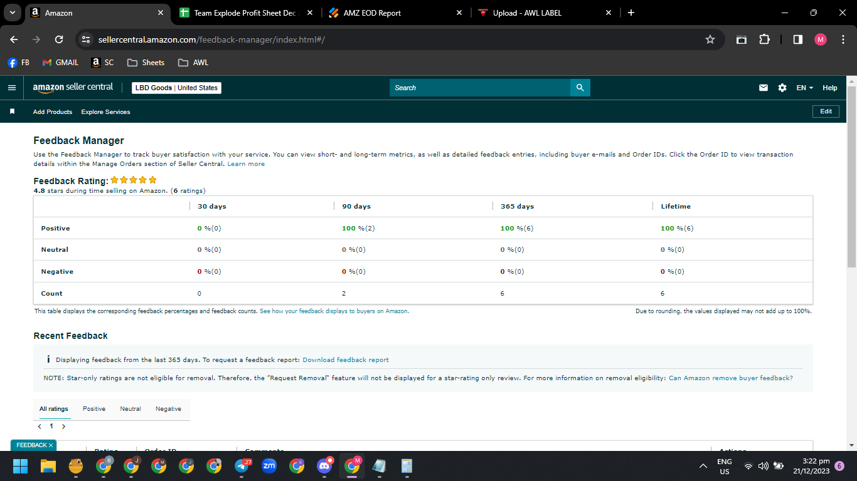Click the screenshot extension camera icon

[x=742, y=39]
